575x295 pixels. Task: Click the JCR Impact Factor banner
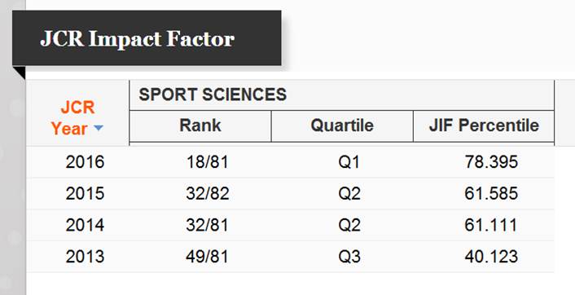[x=147, y=38]
